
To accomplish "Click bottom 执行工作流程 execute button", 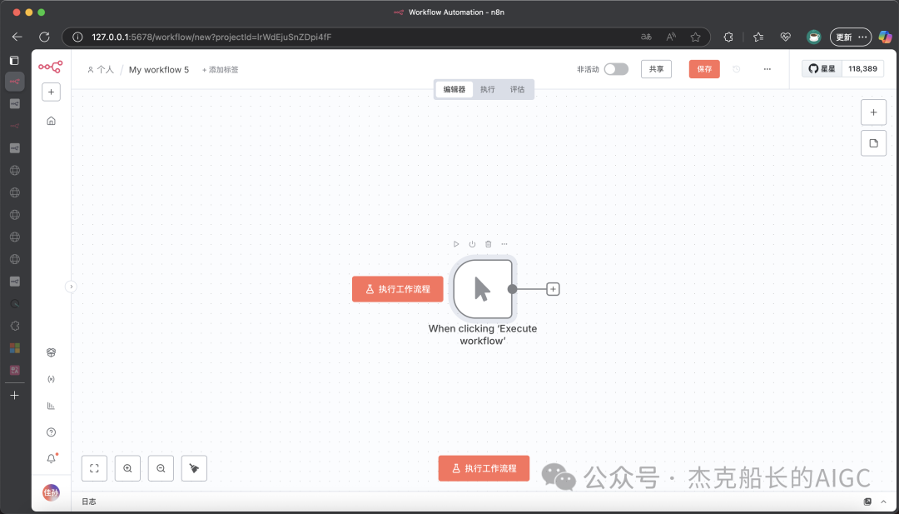I will click(x=484, y=468).
